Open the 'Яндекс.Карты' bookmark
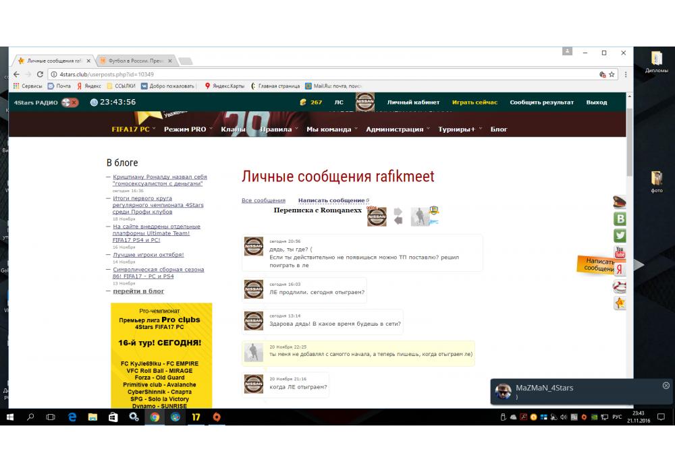The image size is (675, 472). [224, 86]
